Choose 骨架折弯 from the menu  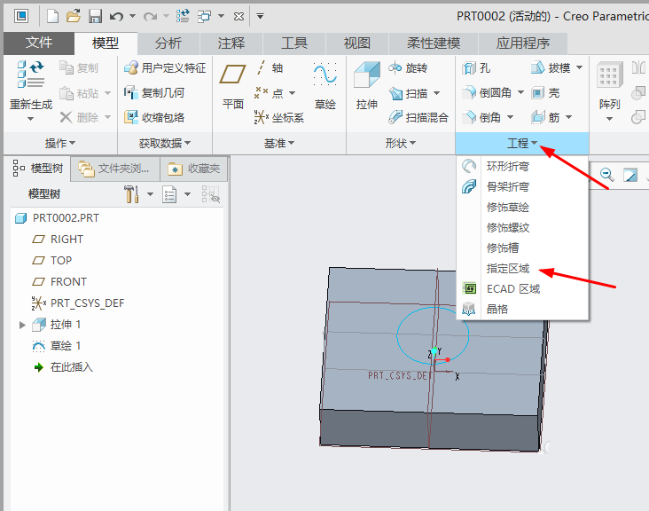tap(522, 187)
